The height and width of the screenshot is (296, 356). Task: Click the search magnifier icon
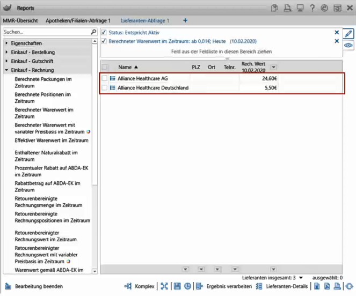pyautogui.click(x=93, y=32)
